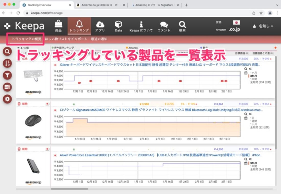The height and width of the screenshot is (194, 281).
Task: Click the ¥3,900 price in ロジクール row
Action: point(144,104)
